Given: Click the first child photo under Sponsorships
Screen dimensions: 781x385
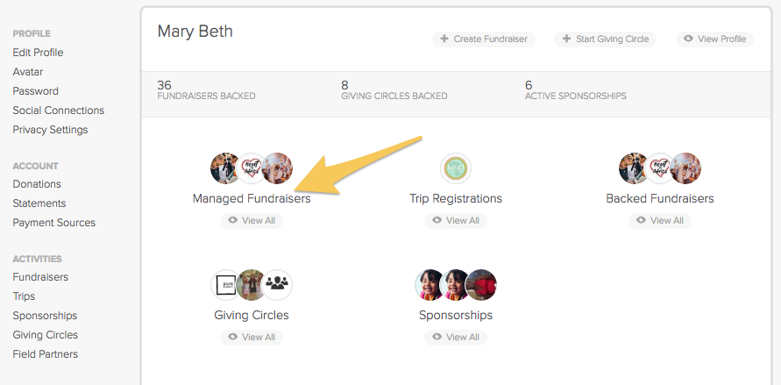Looking at the screenshot, I should (430, 285).
